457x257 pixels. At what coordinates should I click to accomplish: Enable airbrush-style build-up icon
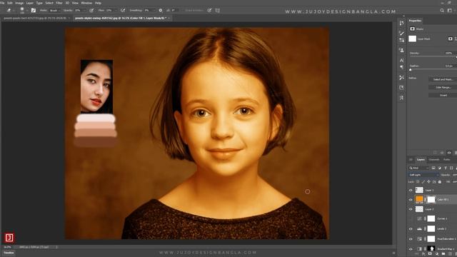[123, 10]
